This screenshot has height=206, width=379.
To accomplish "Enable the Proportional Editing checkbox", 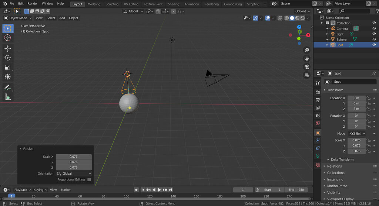I will click(89, 179).
